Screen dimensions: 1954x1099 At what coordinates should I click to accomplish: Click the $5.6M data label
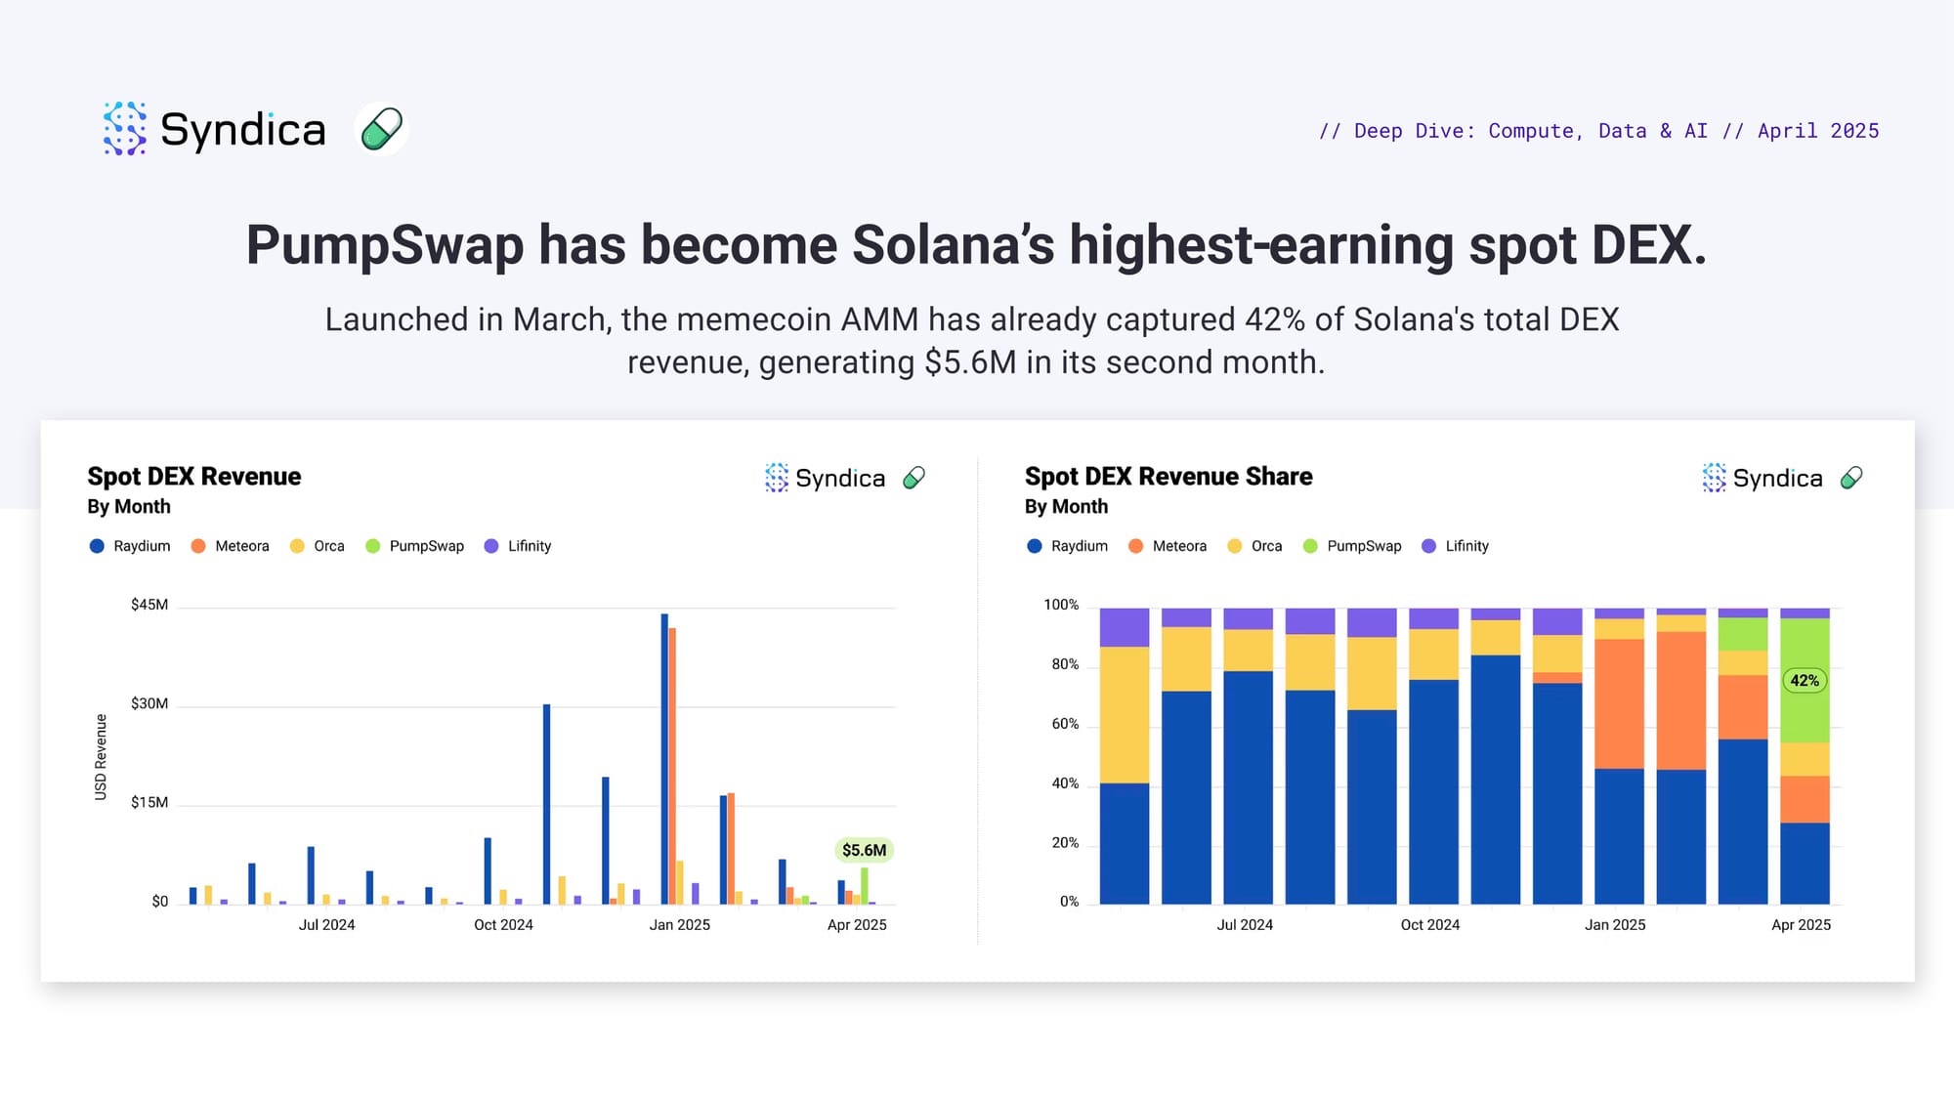(864, 850)
